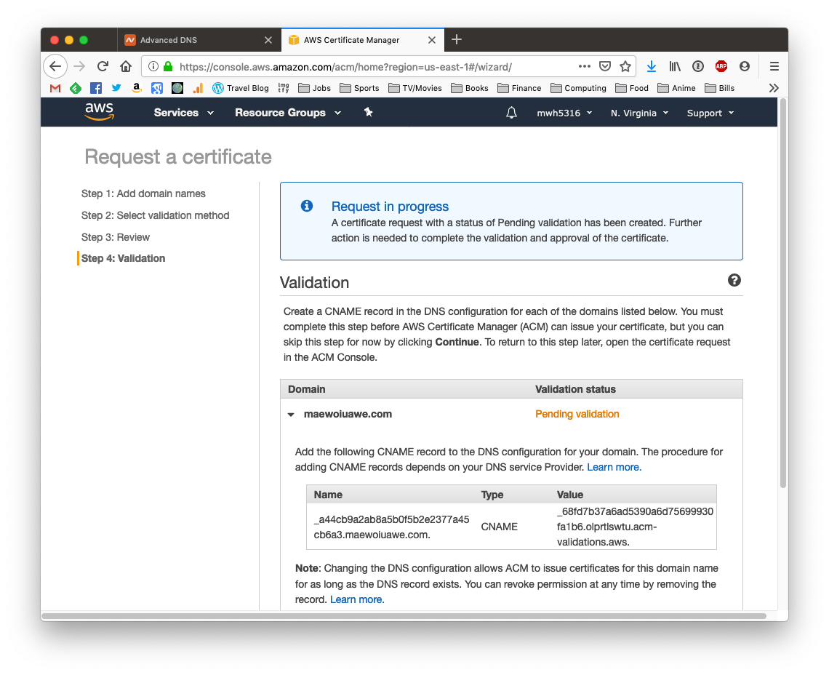Click the AWS pin shortcuts icon
Screen dimensions: 829x675
pos(368,112)
